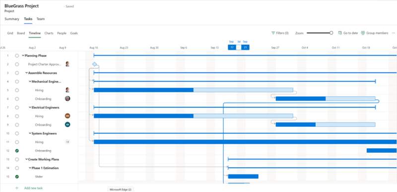Mark Project Charter Approval complete
This screenshot has height=192, width=397.
pyautogui.click(x=17, y=64)
